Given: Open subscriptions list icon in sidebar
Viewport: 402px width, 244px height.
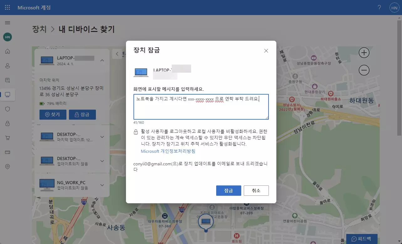Looking at the screenshot, I should pos(8,80).
